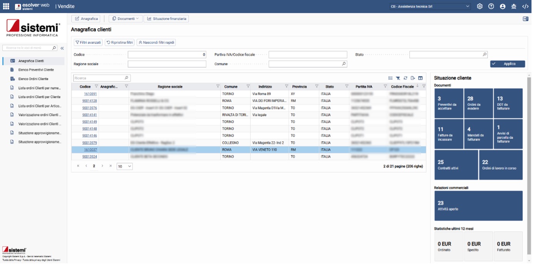Open the developer code icon

click(x=525, y=7)
